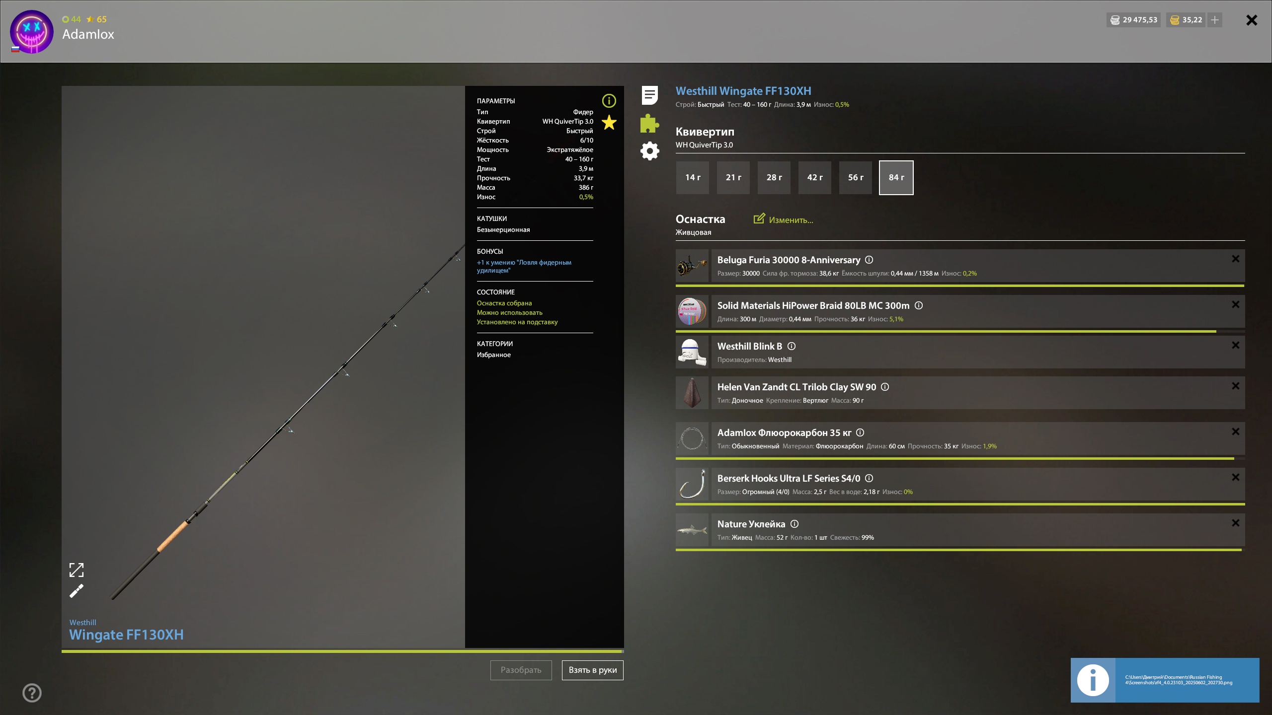Viewport: 1272px width, 715px height.
Task: Click the Westhill Wingate FF130XH title
Action: (743, 91)
